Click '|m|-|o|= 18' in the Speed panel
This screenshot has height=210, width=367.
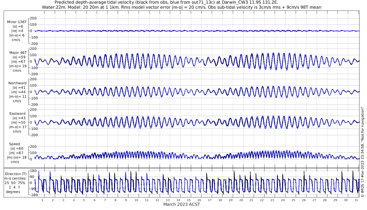(17, 157)
